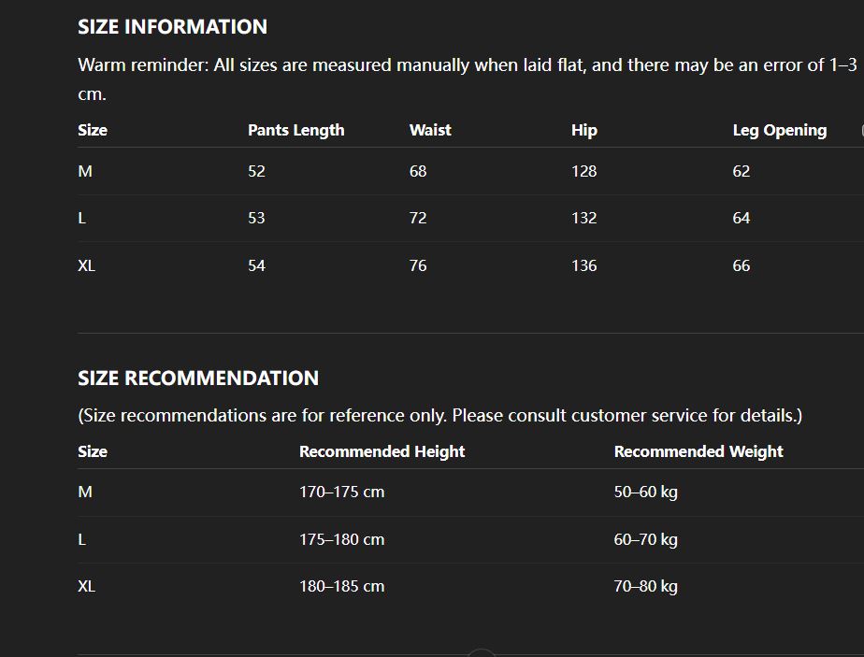The height and width of the screenshot is (657, 864).
Task: Click the consult customer service note
Action: coord(439,416)
